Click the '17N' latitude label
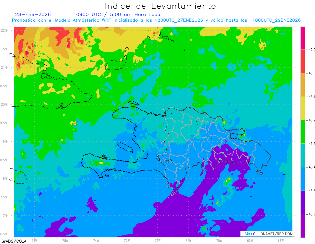315x244 pixels. [4, 216]
